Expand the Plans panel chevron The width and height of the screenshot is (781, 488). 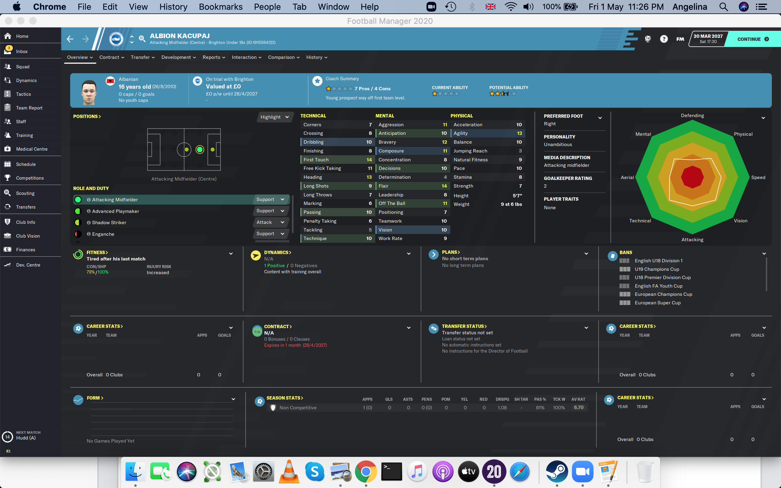(x=586, y=254)
